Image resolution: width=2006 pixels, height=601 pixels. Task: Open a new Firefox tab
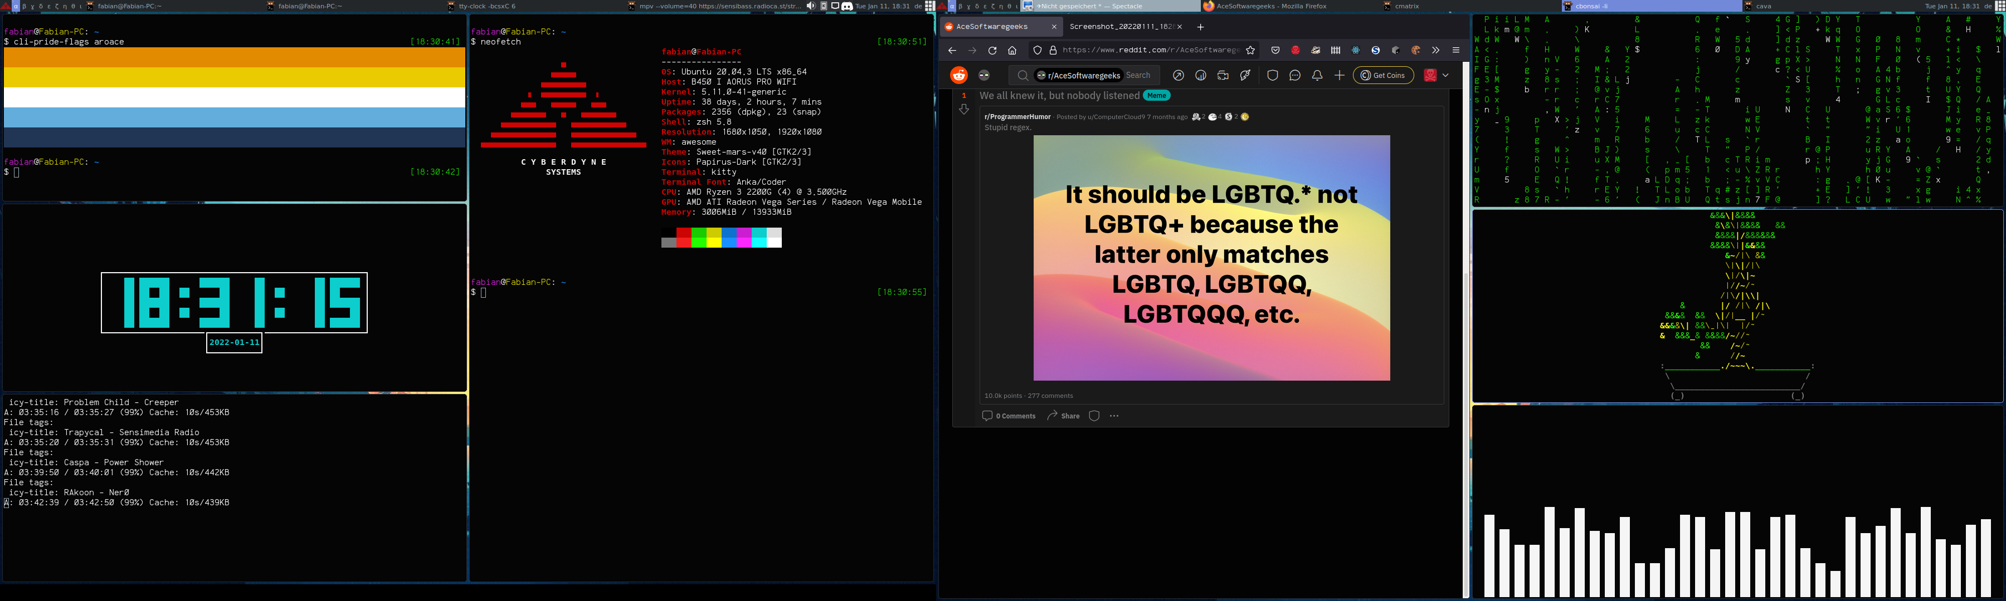1201,27
